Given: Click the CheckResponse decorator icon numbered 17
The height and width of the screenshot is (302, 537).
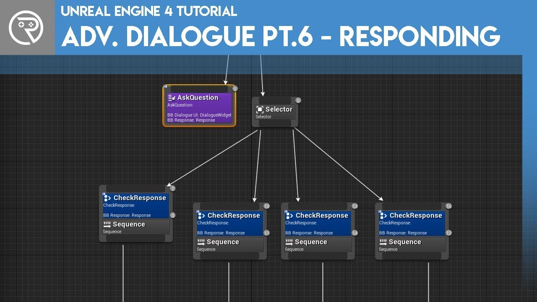Looking at the screenshot, I should pyautogui.click(x=383, y=216).
